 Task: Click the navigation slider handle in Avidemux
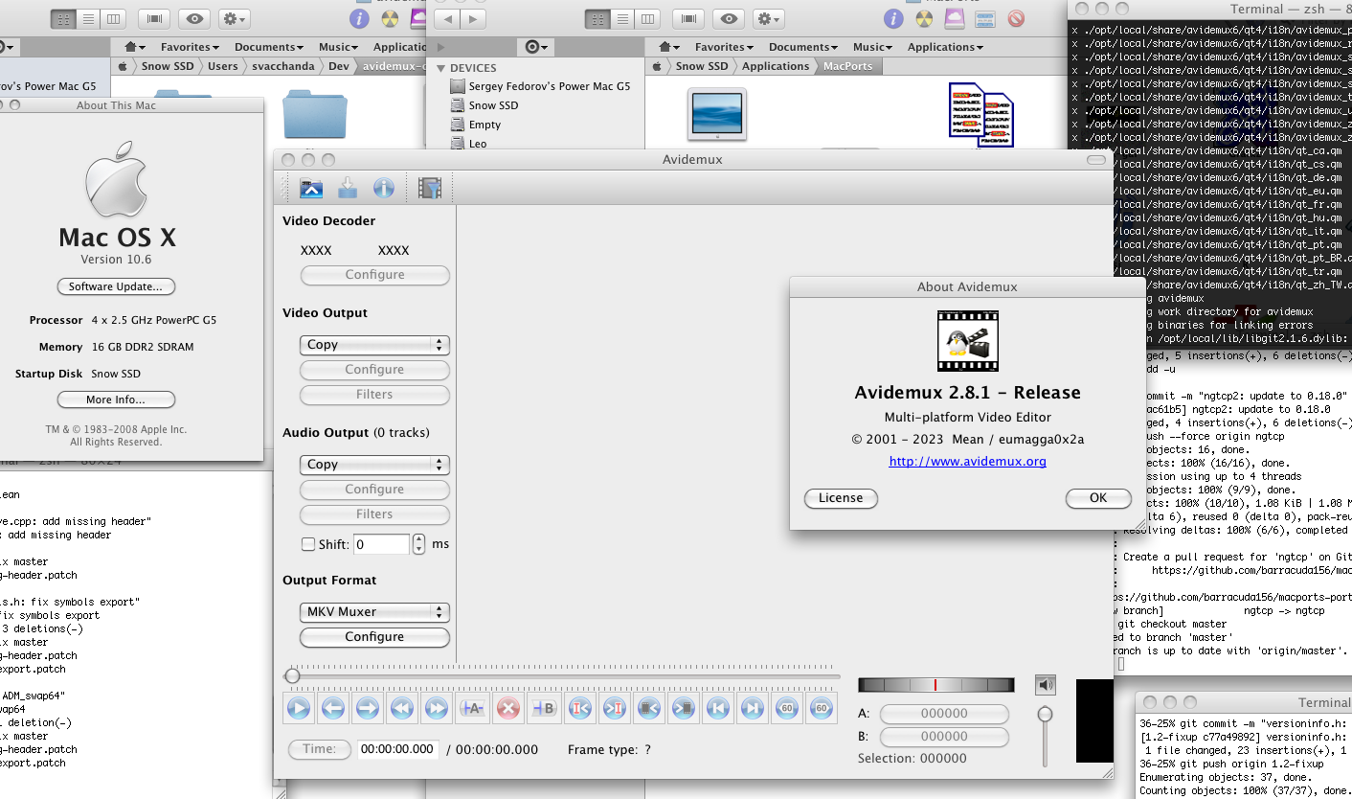pyautogui.click(x=292, y=676)
